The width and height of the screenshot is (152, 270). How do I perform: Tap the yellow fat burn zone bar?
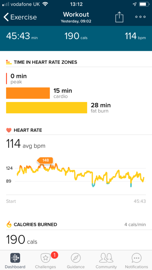pyautogui.click(x=46, y=108)
